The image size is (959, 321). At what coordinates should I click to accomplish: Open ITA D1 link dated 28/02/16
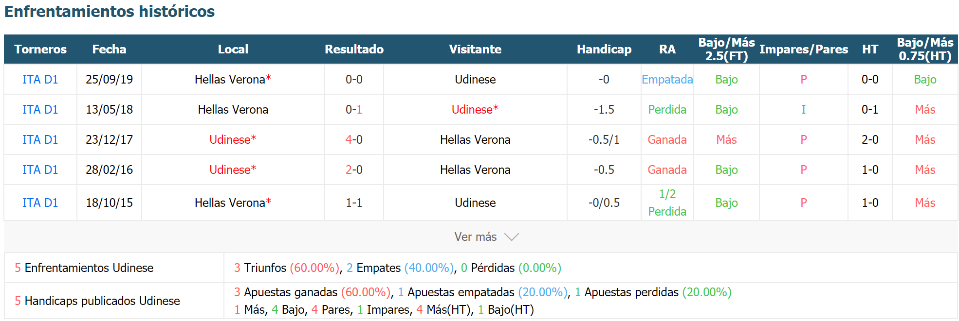[x=40, y=169]
